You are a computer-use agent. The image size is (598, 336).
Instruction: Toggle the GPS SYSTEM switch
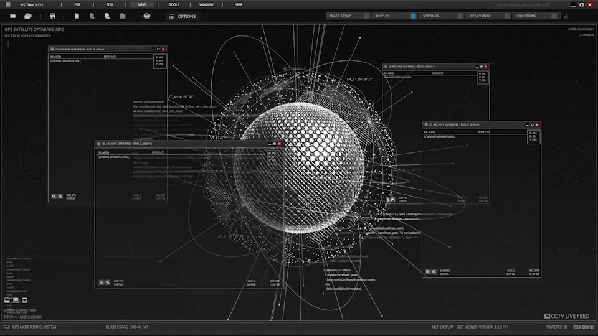[x=507, y=16]
